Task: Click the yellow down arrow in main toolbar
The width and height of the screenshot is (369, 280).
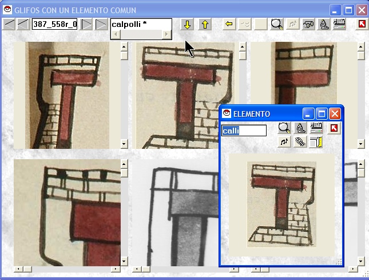Action: (187, 24)
